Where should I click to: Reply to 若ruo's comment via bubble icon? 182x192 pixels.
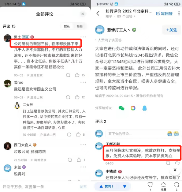coord(68,97)
